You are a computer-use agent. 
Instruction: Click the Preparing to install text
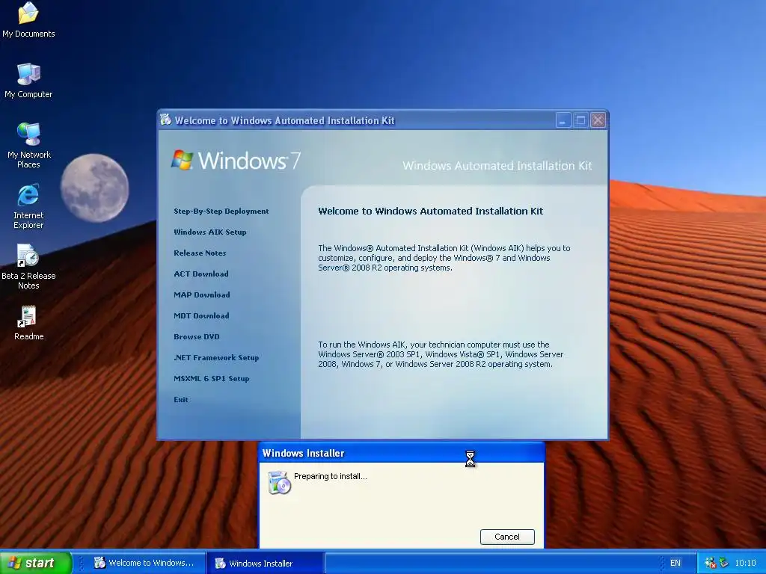(330, 476)
